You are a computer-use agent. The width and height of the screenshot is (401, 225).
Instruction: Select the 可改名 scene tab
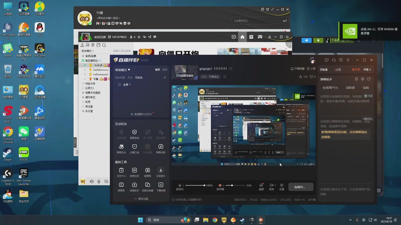point(139,77)
